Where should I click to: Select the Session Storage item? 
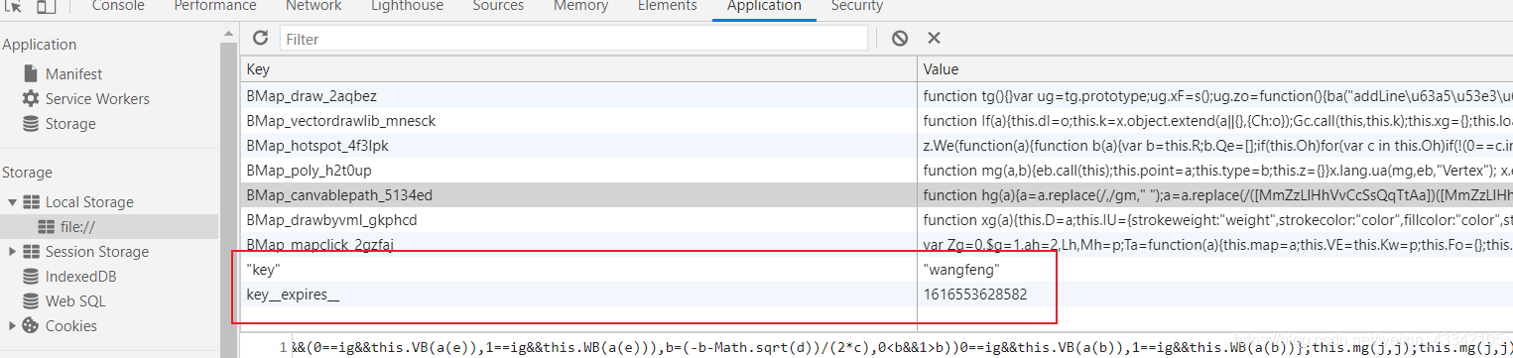[x=97, y=251]
